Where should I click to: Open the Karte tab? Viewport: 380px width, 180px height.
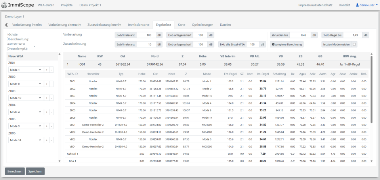click(181, 25)
